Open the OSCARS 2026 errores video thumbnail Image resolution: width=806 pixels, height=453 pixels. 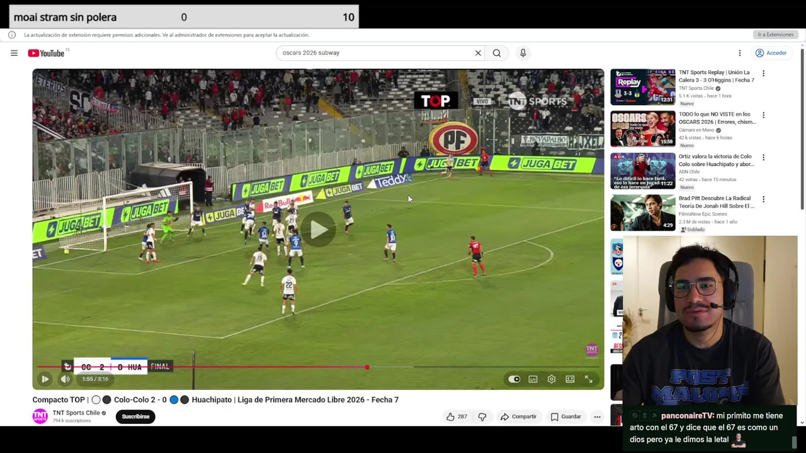642,129
